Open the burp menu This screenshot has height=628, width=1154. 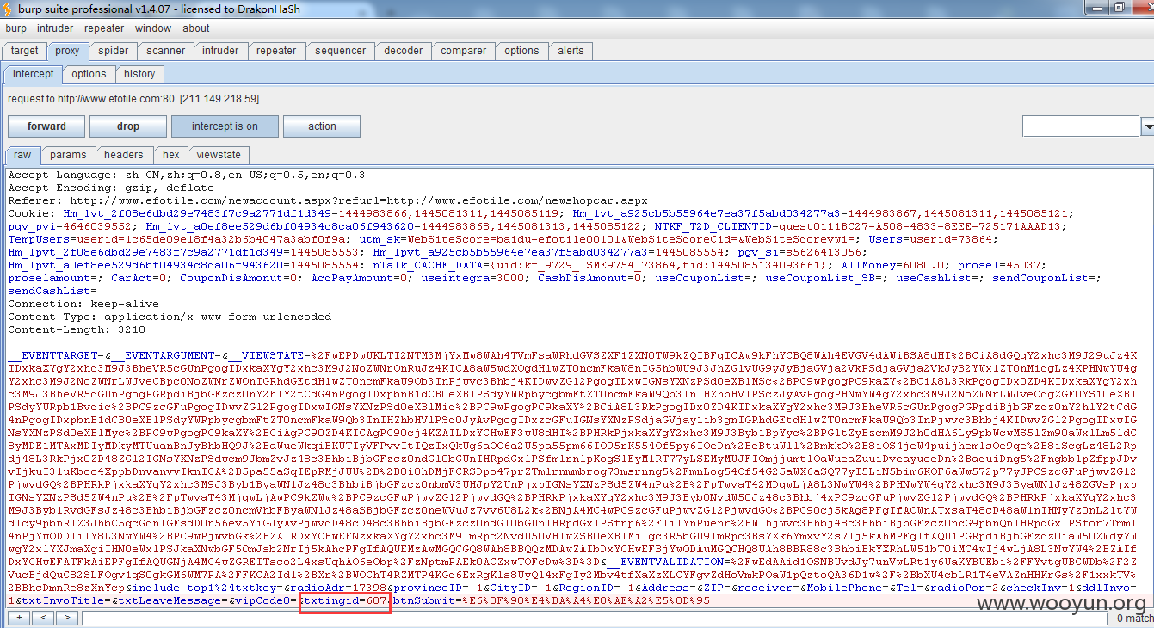pos(15,28)
